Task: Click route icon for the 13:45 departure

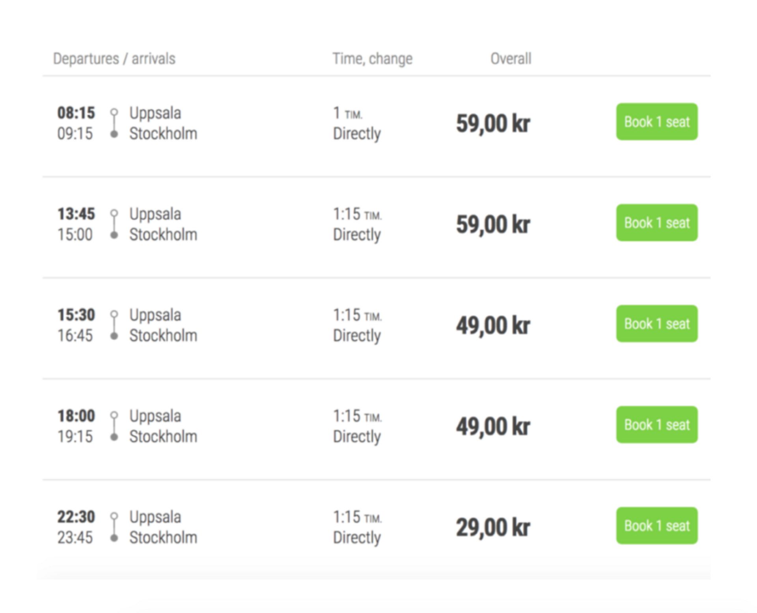Action: pos(114,224)
